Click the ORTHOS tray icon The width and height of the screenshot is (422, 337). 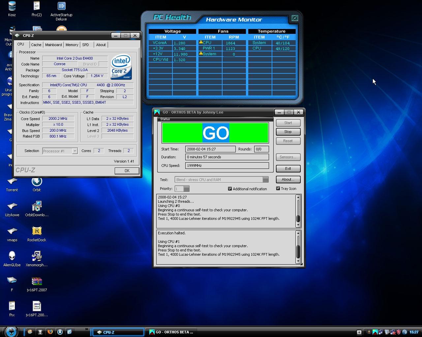point(375,332)
